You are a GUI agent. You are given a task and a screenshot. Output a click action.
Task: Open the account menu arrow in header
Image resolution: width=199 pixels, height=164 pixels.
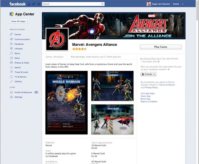pos(182,4)
